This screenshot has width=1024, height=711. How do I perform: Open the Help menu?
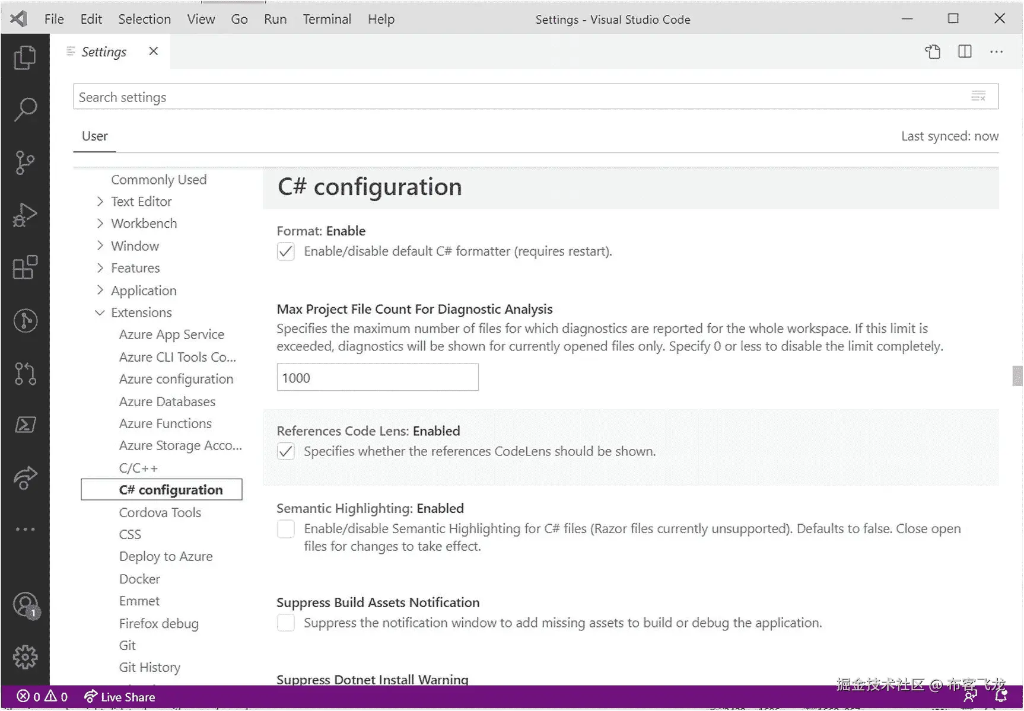tap(381, 19)
